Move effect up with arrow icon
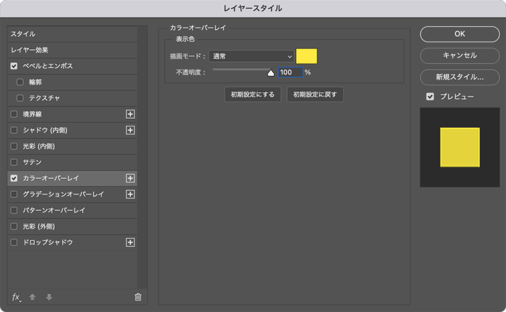The image size is (506, 312). point(32,297)
